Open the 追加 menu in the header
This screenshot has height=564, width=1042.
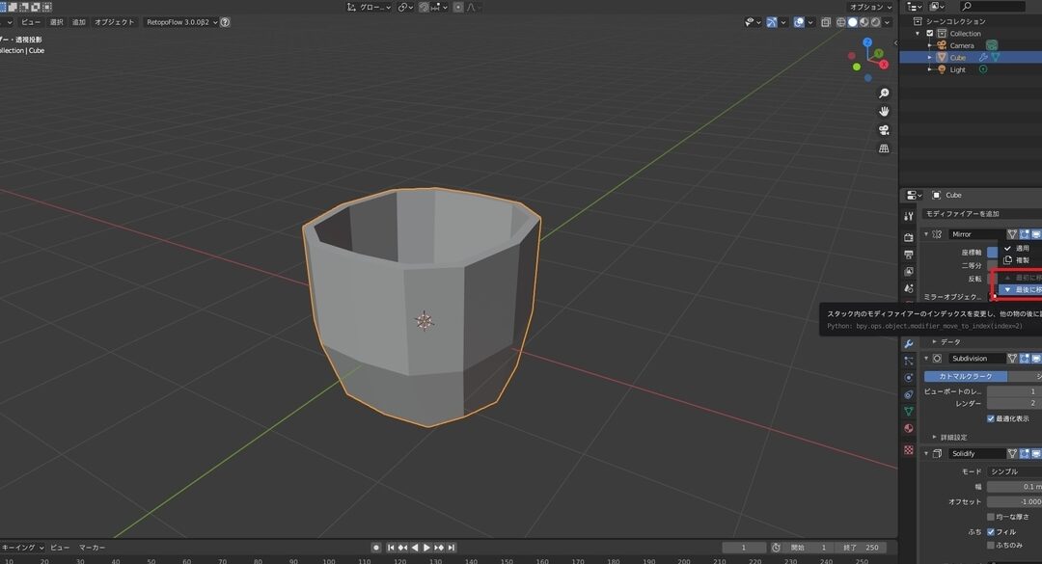pyautogui.click(x=79, y=22)
